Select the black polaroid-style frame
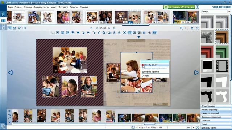 pos(207,66)
